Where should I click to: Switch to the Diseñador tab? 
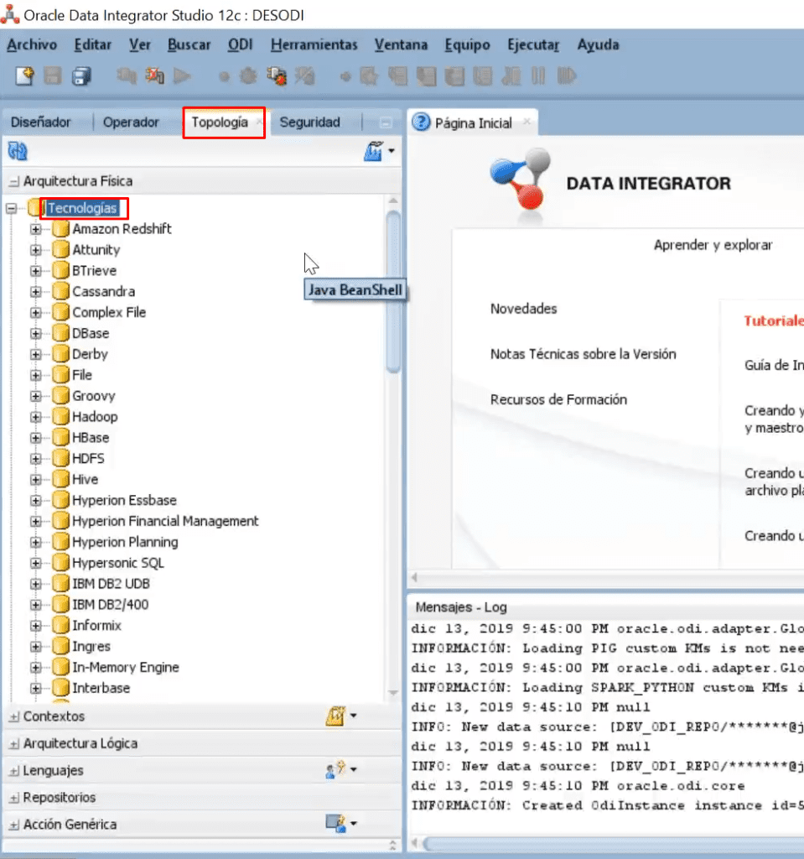pyautogui.click(x=40, y=122)
